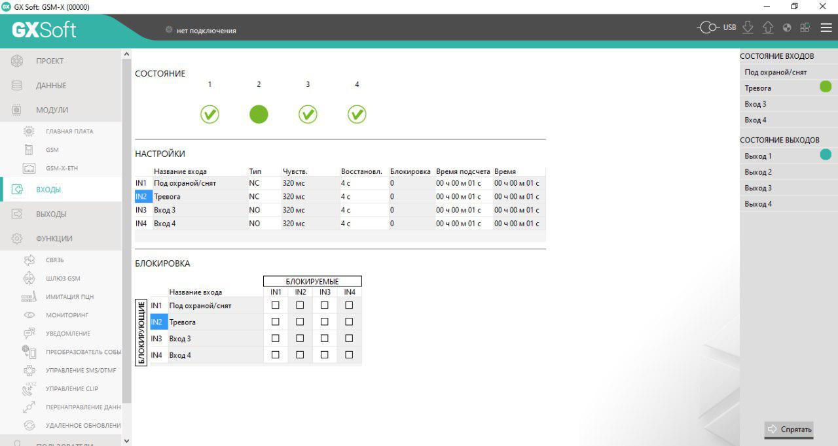Open СВЯЗЬ via its sidebar icon
This screenshot has height=446, width=838.
(x=29, y=260)
